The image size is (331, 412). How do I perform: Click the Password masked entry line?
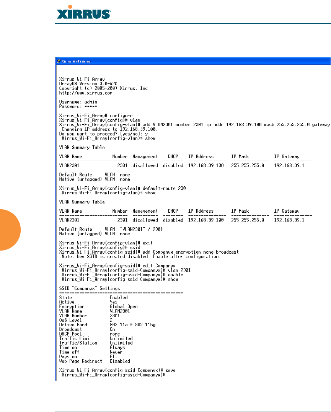tap(78, 107)
